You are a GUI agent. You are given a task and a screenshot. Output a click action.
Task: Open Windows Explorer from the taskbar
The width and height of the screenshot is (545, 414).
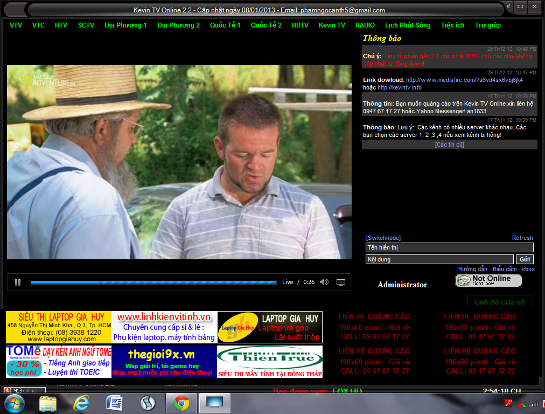[x=48, y=404]
